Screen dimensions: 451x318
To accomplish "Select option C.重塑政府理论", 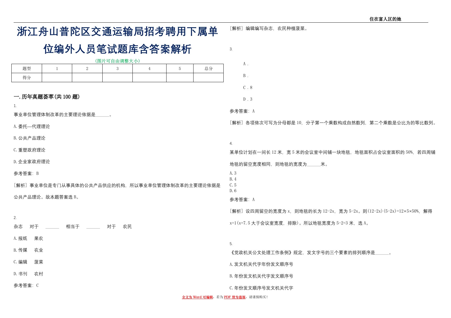I will [x=29, y=150].
